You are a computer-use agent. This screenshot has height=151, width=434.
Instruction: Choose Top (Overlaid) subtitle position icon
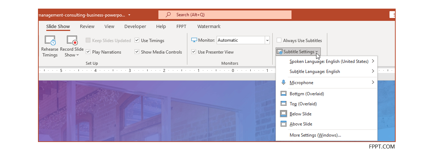point(284,104)
